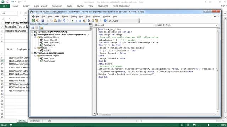Open the Debug menu
Viewport: 227px width, 127px height.
point(74,17)
